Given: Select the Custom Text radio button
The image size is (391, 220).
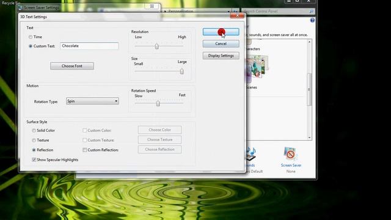Looking at the screenshot, I should (x=31, y=46).
